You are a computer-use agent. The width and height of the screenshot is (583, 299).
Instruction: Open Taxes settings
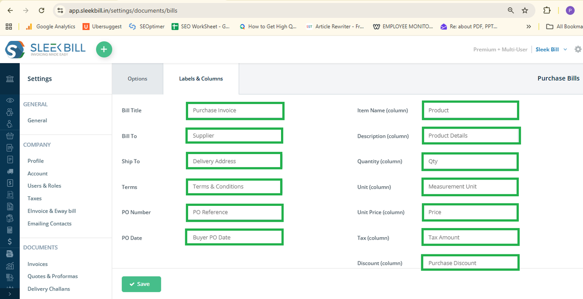[x=35, y=199]
